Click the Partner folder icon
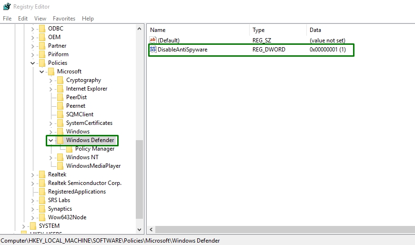Viewport: 415px width, 245px height. coord(42,46)
